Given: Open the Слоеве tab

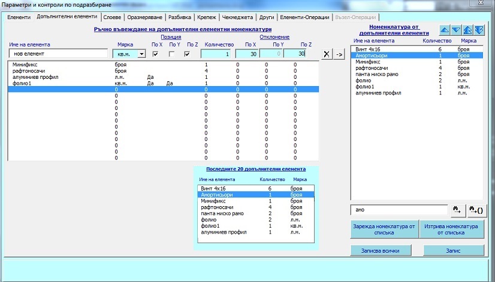Looking at the screenshot, I should pyautogui.click(x=112, y=17).
